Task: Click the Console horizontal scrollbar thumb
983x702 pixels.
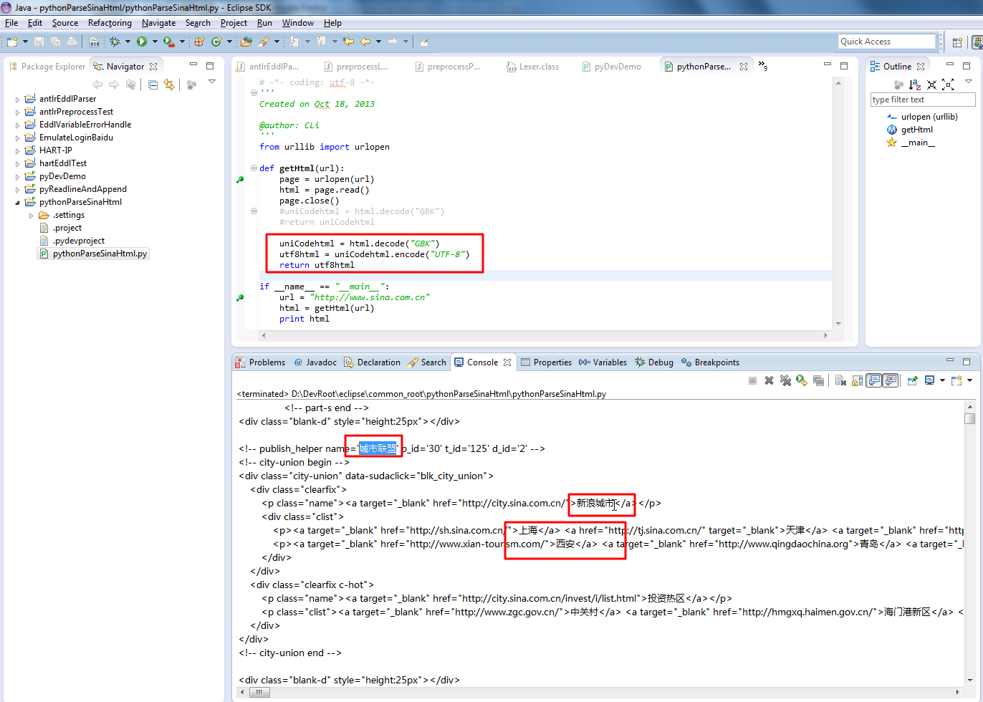Action: pos(259,693)
